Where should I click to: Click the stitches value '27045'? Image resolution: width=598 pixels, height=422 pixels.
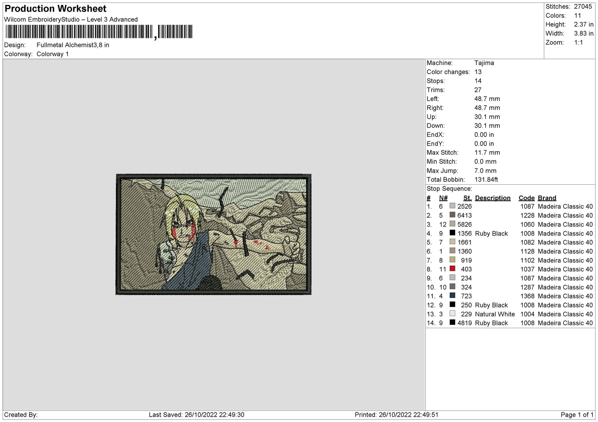(583, 7)
